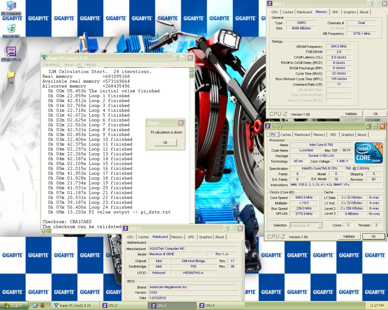Viewport: 388px width, 310px height.
Task: Click the DRAM Frequency value 944.0 MHz
Action: point(339,46)
